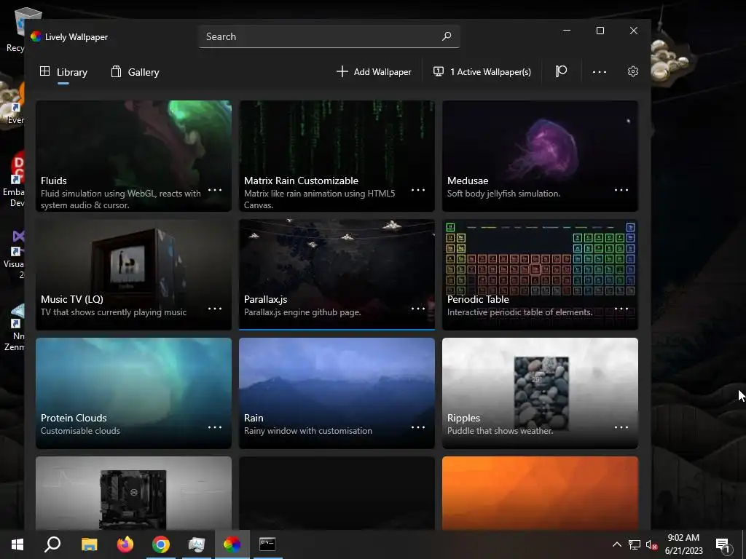Show hidden system tray icons
This screenshot has width=746, height=559.
(x=616, y=544)
